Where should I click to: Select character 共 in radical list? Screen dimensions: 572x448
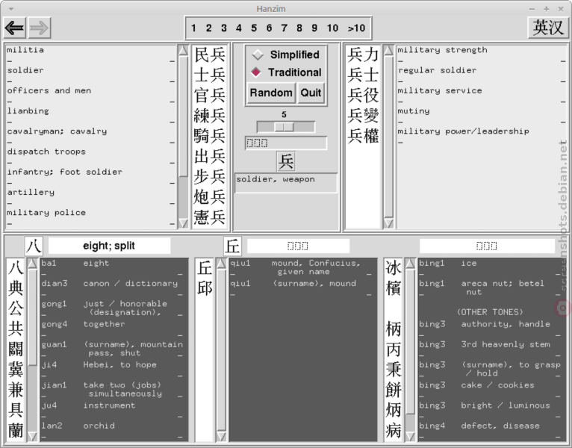tap(16, 329)
